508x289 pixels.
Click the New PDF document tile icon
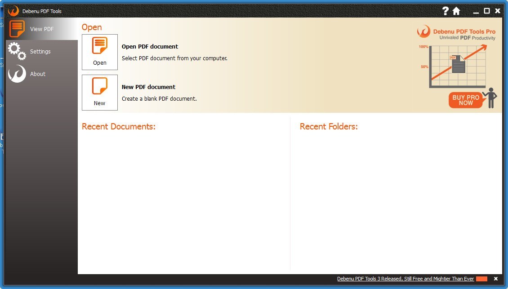coord(100,92)
